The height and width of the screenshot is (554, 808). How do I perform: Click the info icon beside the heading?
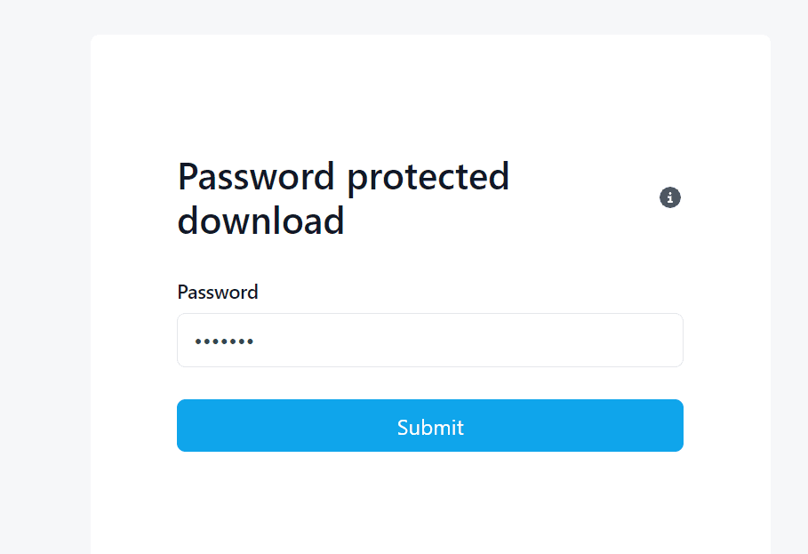[670, 197]
